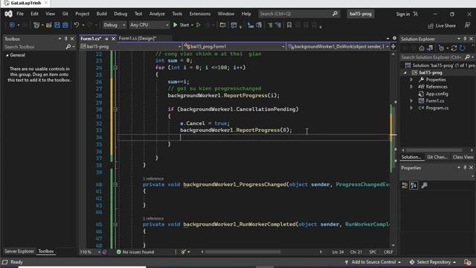The width and height of the screenshot is (476, 268).
Task: Click the Refresh icon in Solution Explorer
Action: pos(462,48)
